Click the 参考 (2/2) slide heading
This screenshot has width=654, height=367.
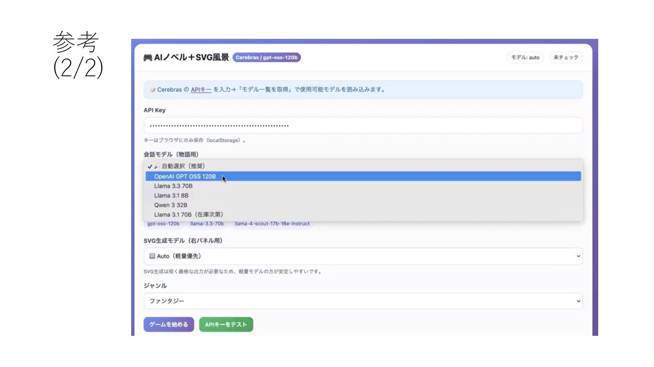point(77,55)
